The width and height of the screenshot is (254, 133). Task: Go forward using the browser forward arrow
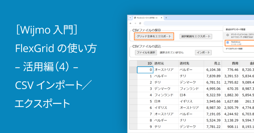point(135,23)
